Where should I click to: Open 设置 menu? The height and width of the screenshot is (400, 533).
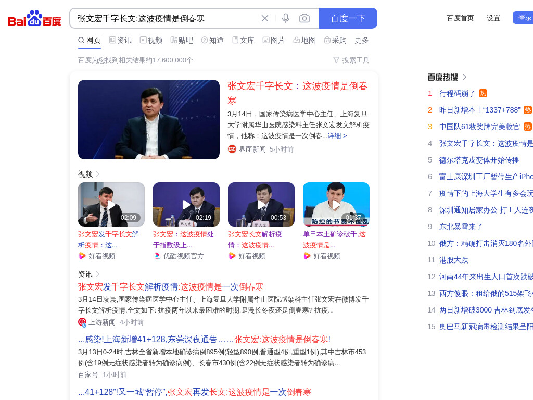pyautogui.click(x=493, y=18)
